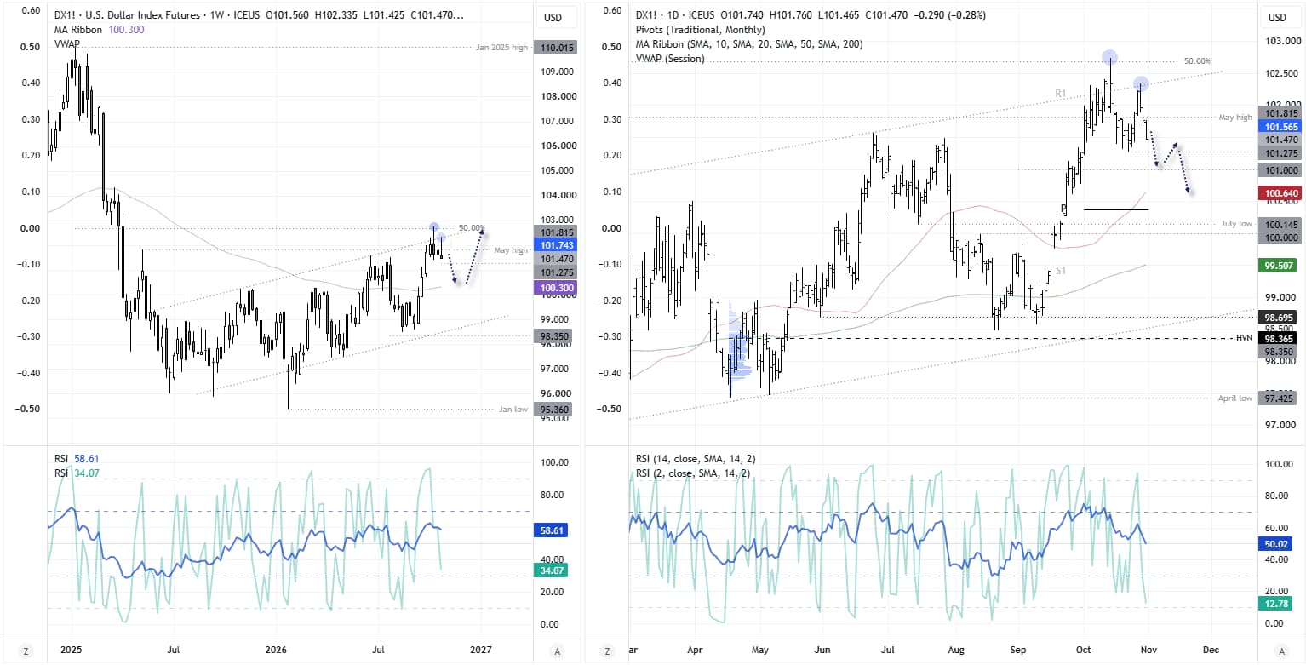1306x665 pixels.
Task: Click the April low line label on the daily chart
Action: pyautogui.click(x=1234, y=398)
